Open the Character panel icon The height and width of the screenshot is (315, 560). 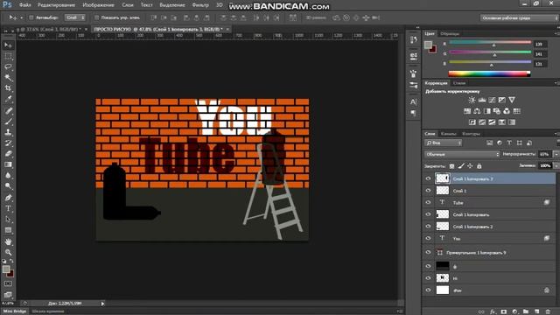tap(413, 102)
